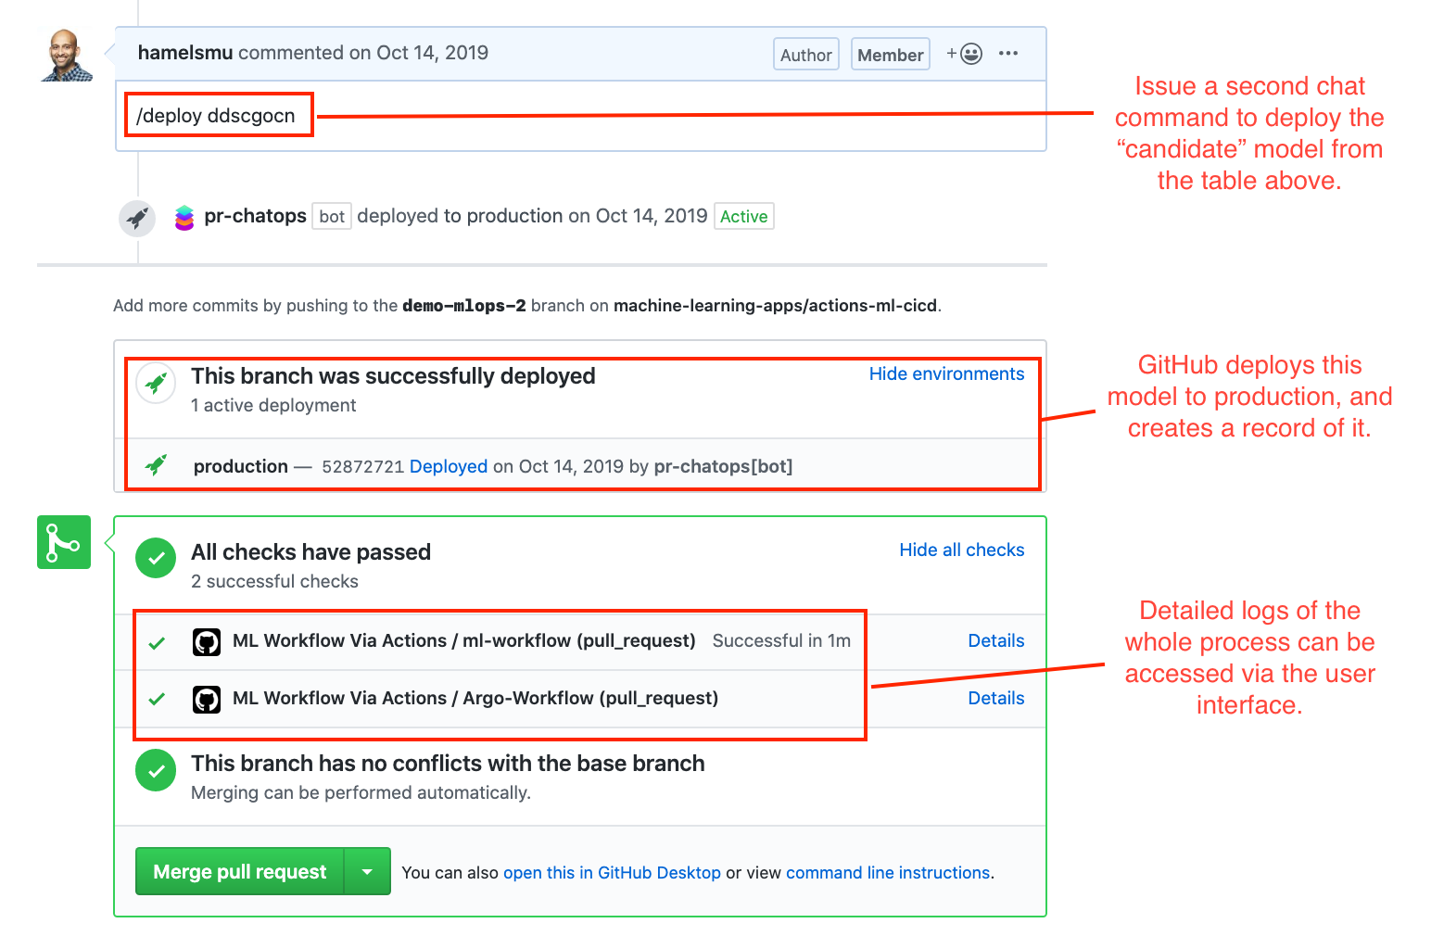Click the green merge status icon
Viewport: 1444px width, 936px height.
64,542
